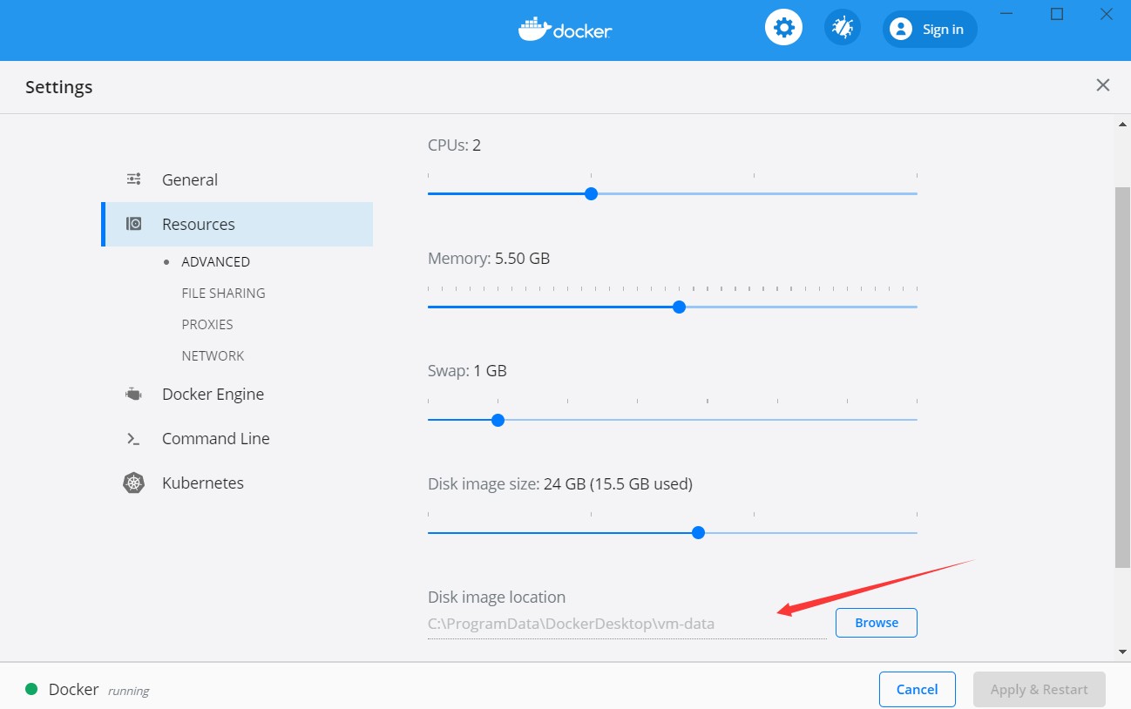Click the disk image location path field
Screen dimensions: 1131x709
pyautogui.click(x=627, y=624)
